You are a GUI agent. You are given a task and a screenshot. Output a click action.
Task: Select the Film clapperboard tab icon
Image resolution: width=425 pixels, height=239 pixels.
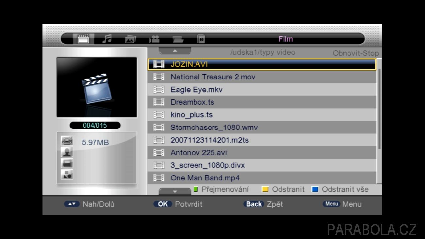(x=83, y=39)
